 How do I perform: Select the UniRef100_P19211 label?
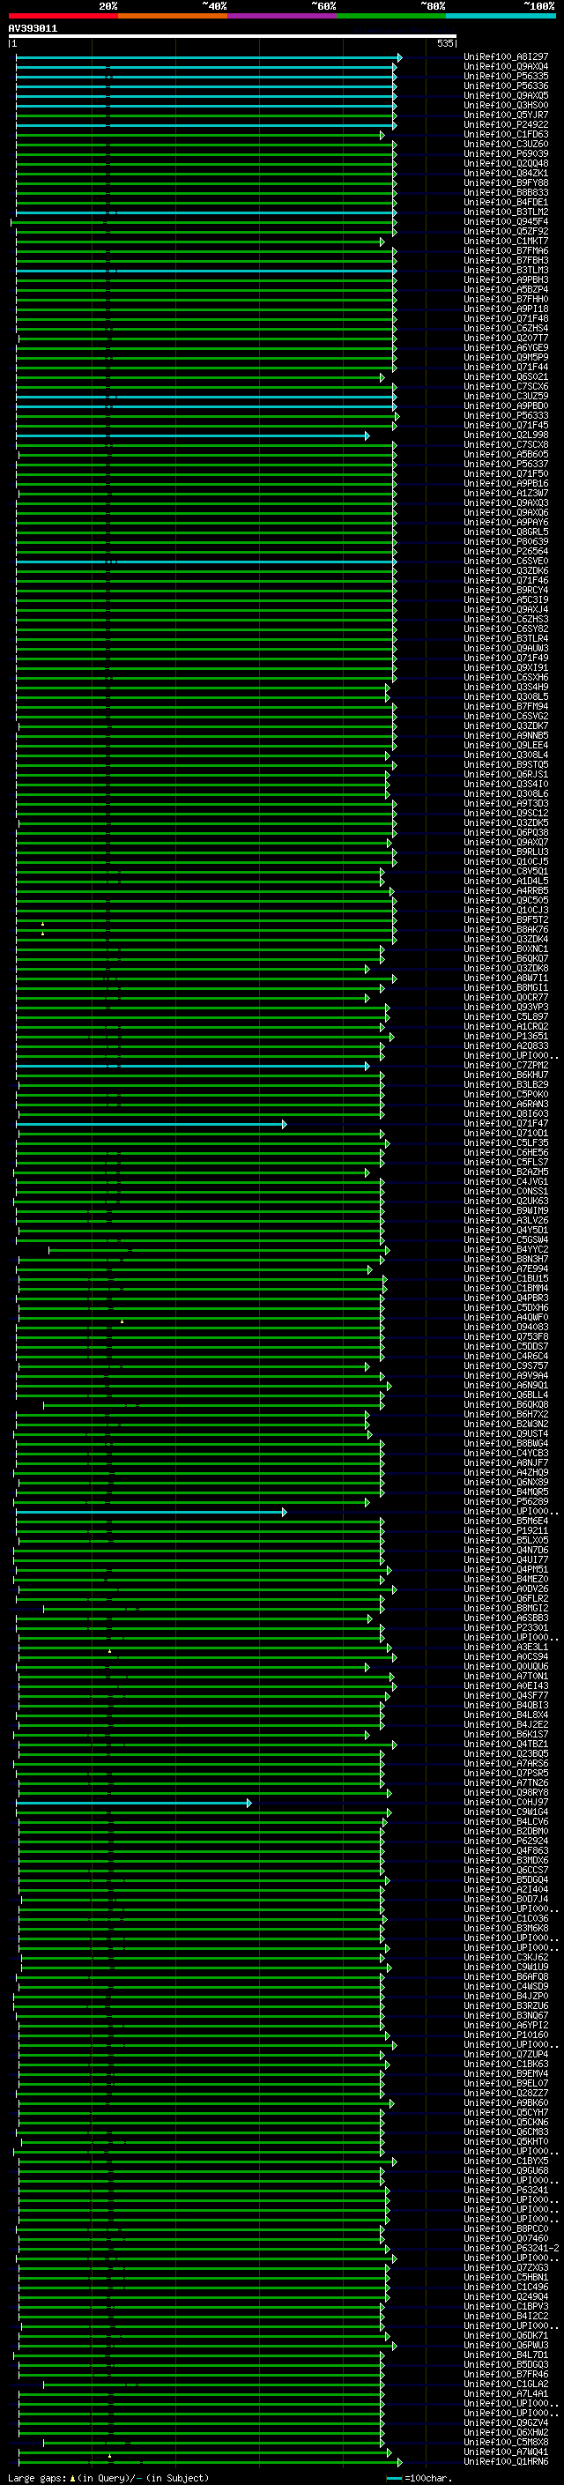[x=505, y=1532]
